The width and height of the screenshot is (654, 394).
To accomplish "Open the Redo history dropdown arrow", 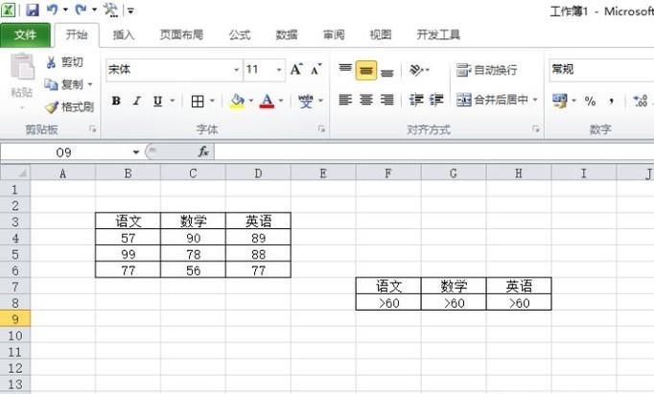I will point(94,10).
